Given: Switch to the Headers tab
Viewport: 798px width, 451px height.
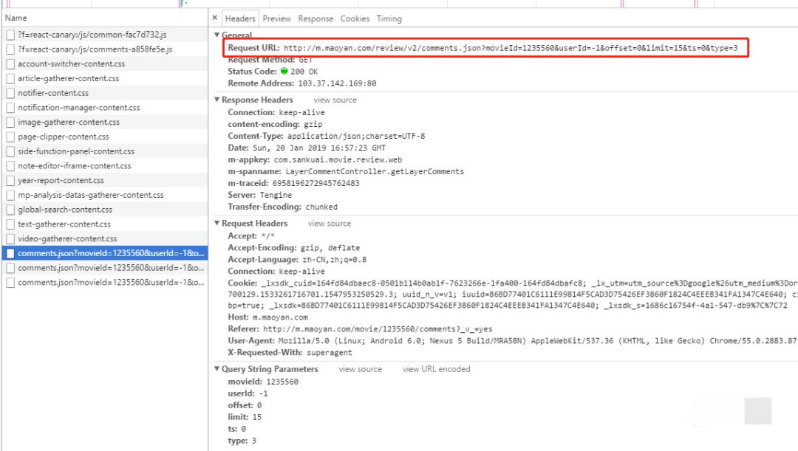Looking at the screenshot, I should point(240,18).
